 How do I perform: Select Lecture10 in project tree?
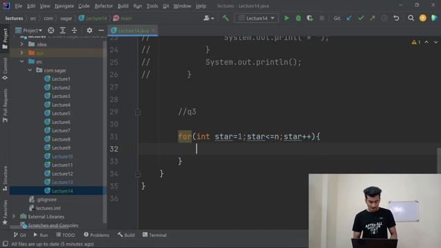tap(62, 156)
